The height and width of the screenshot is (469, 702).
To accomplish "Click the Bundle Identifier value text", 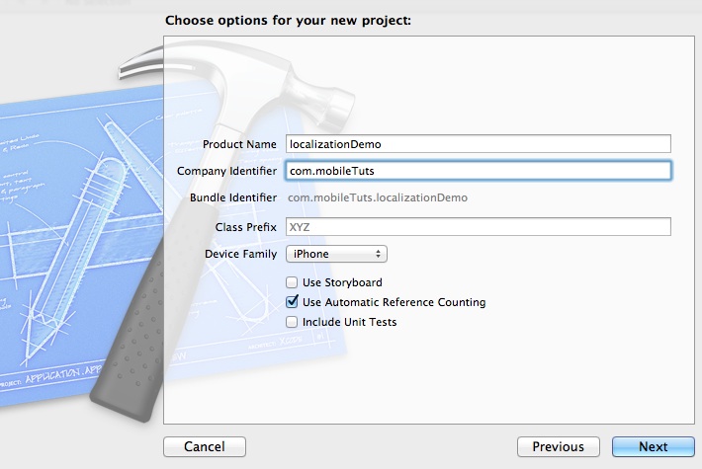I will (377, 197).
